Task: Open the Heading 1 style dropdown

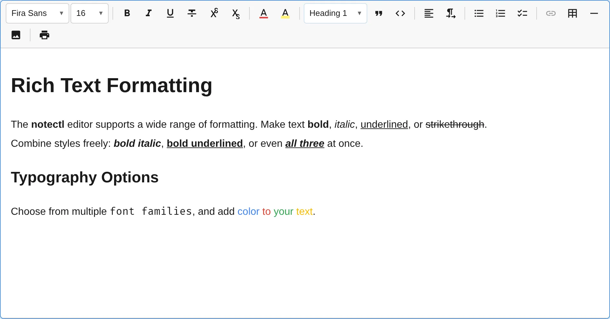Action: [335, 13]
